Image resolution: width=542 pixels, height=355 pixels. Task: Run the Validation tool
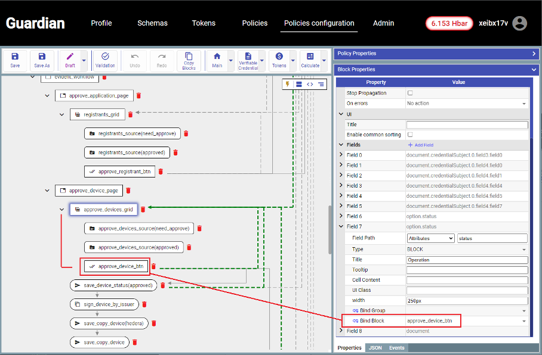tap(105, 60)
